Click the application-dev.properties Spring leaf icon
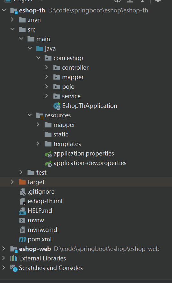 point(48,163)
